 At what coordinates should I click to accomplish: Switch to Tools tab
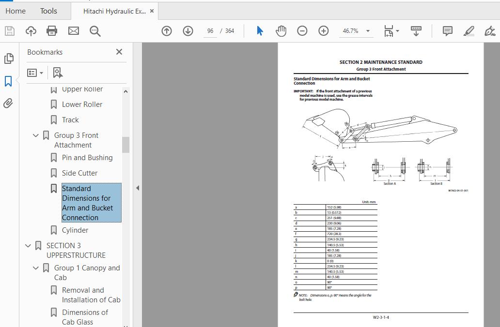click(48, 11)
